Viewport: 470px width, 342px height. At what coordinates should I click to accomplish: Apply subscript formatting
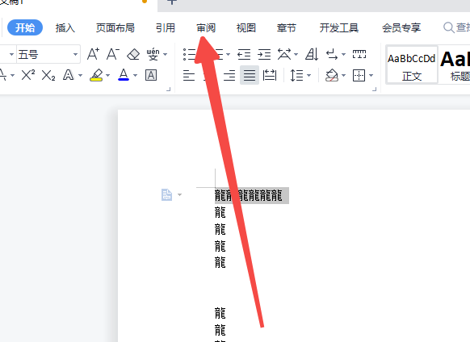(48, 75)
